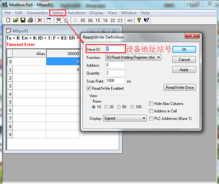Open the Connection menu

(x=37, y=13)
